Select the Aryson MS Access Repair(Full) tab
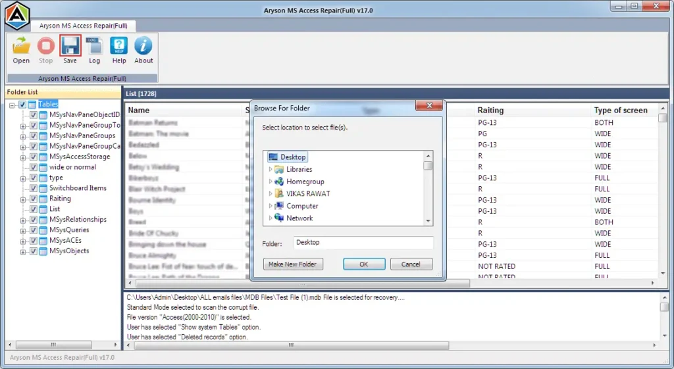The width and height of the screenshot is (674, 369). tap(84, 26)
